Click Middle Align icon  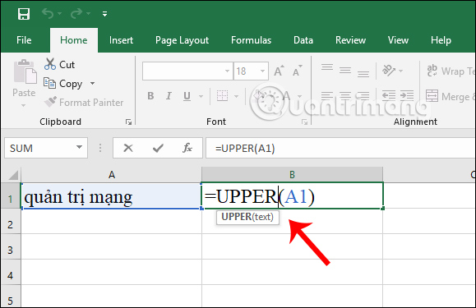(345, 70)
